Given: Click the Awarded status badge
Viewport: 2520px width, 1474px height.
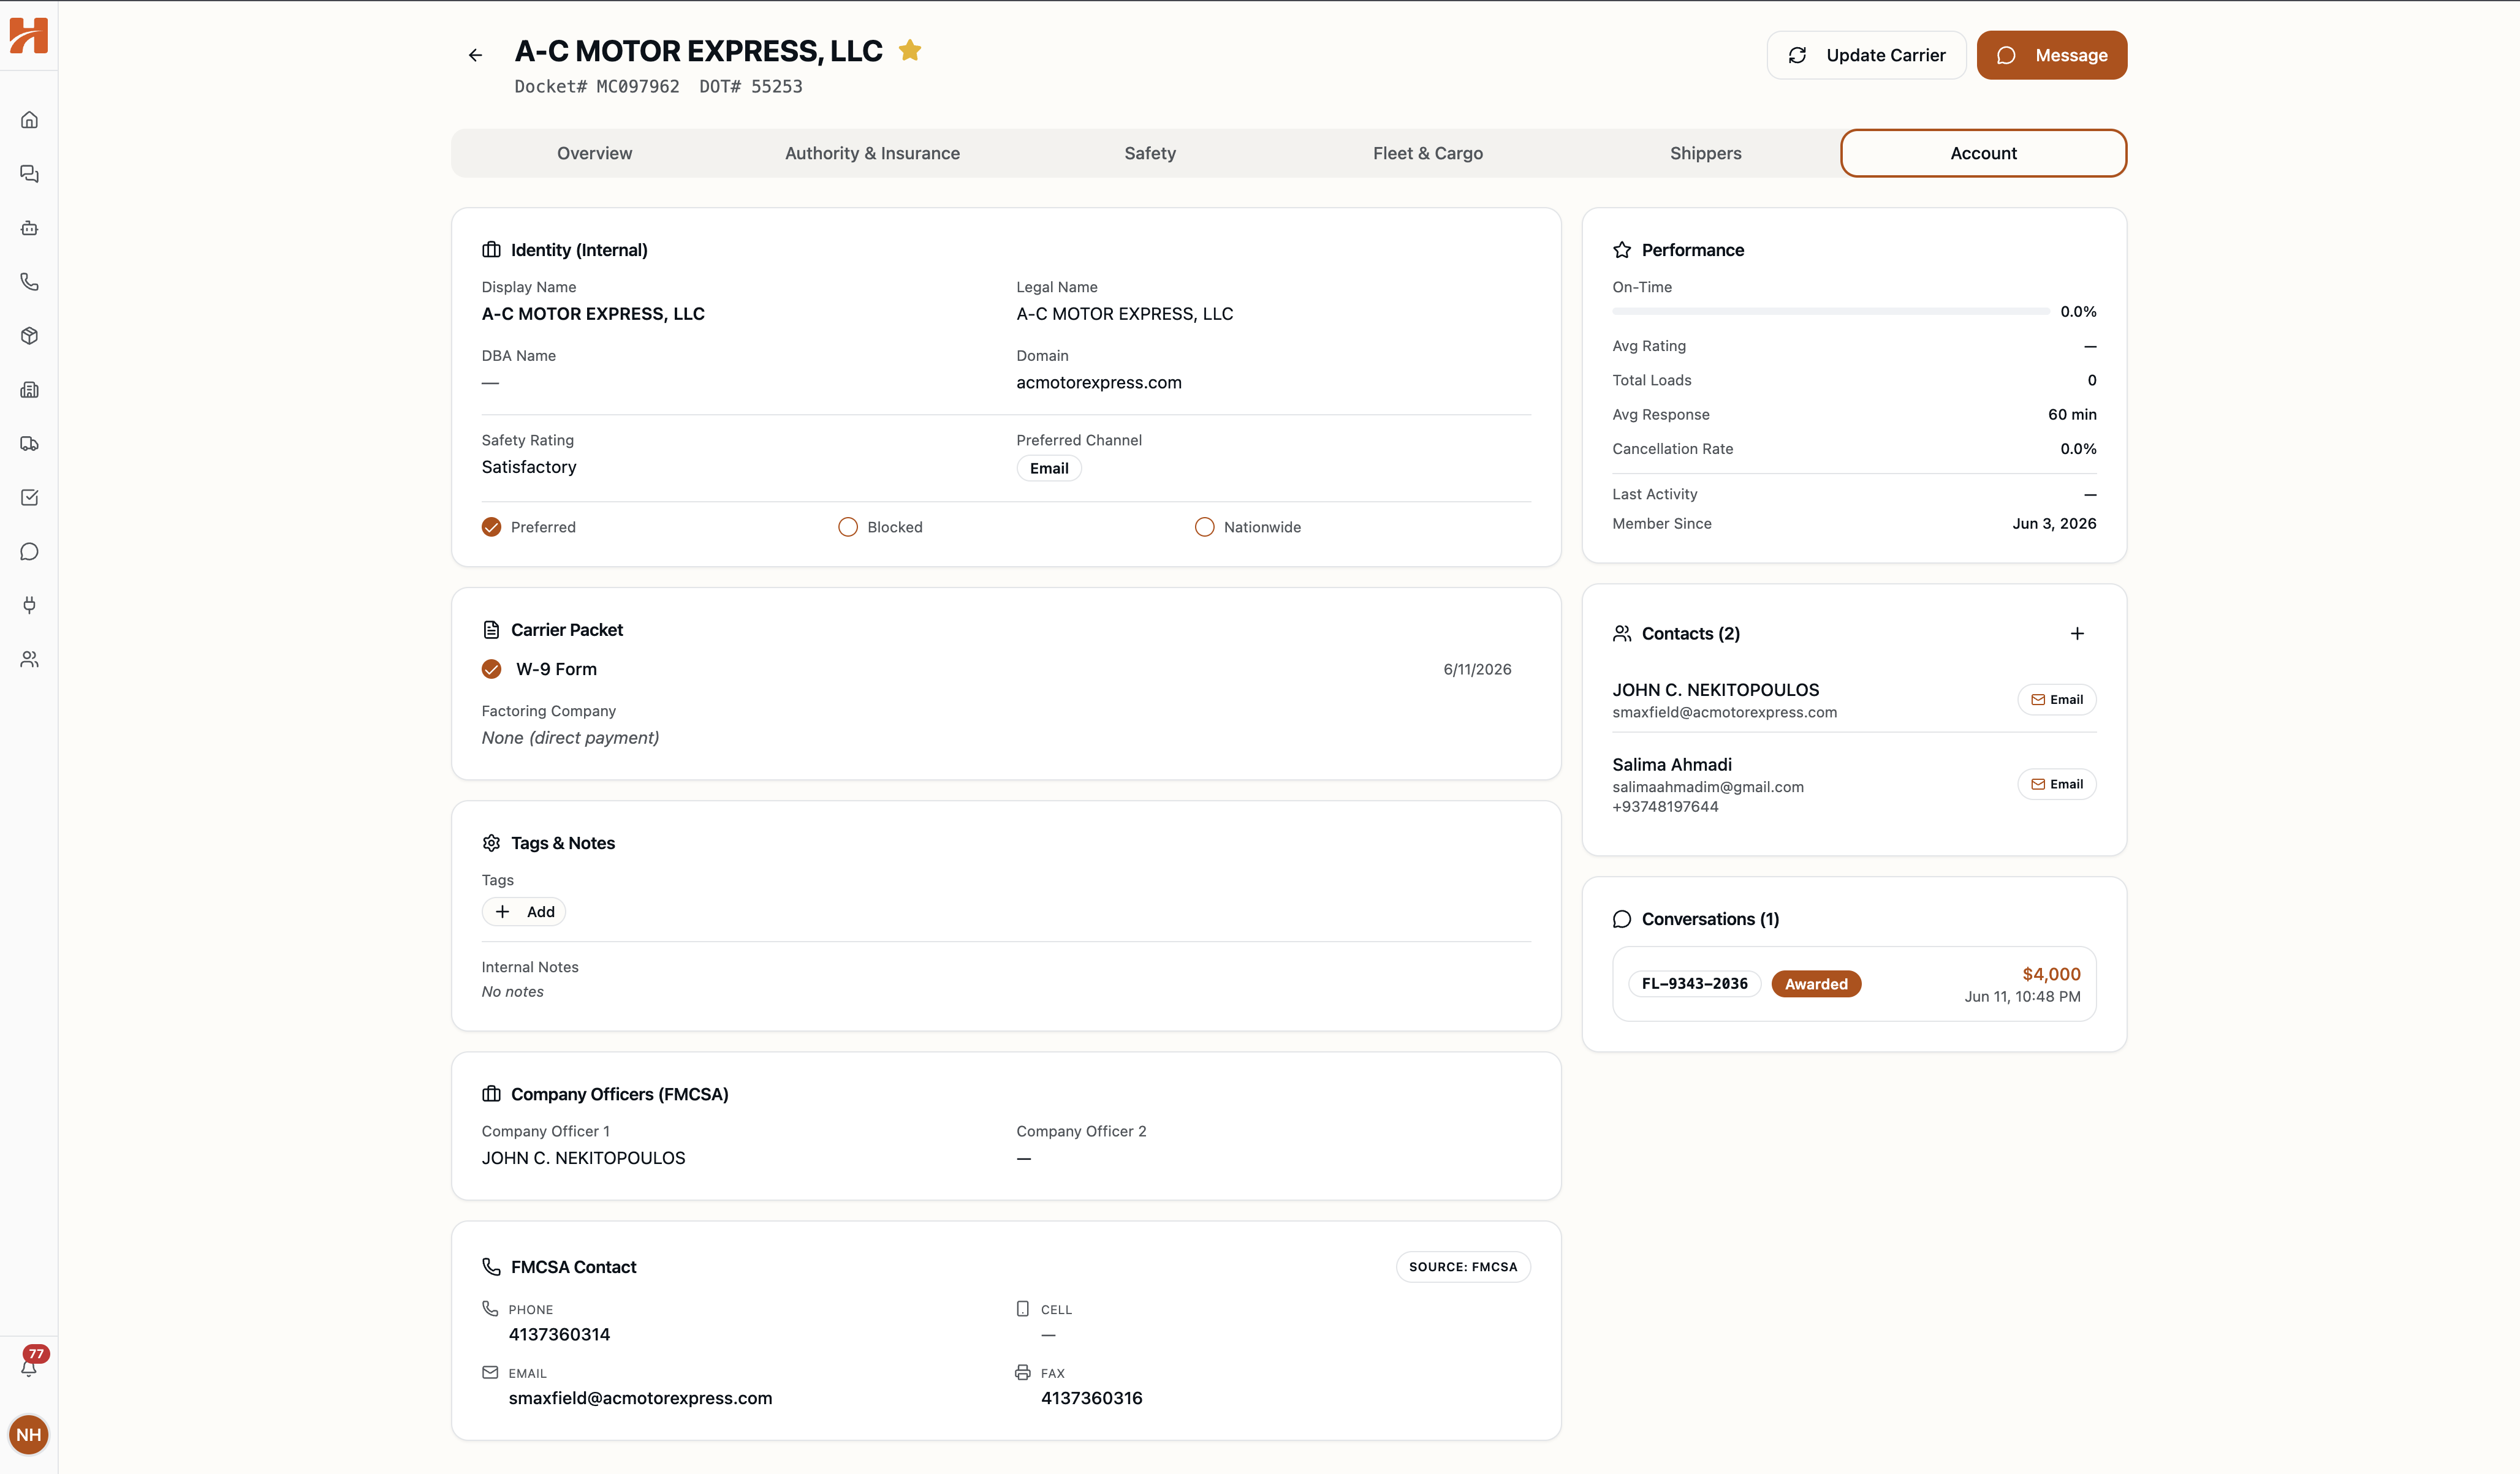Looking at the screenshot, I should tap(1816, 984).
